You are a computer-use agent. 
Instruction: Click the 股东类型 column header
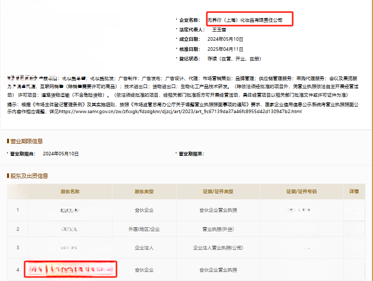[144, 192]
